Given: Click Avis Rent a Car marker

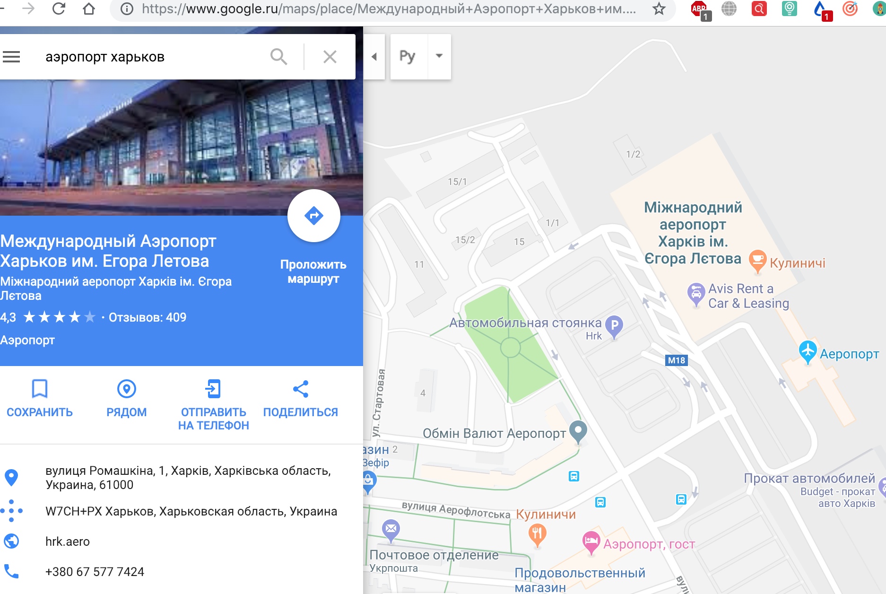Looking at the screenshot, I should (696, 294).
